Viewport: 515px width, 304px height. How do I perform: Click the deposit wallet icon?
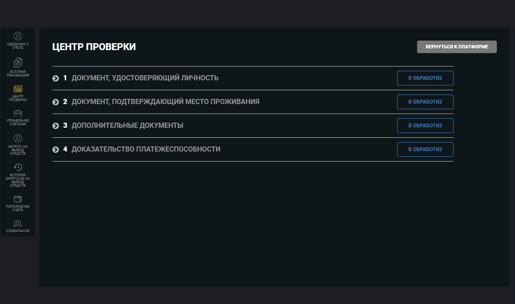pyautogui.click(x=18, y=199)
